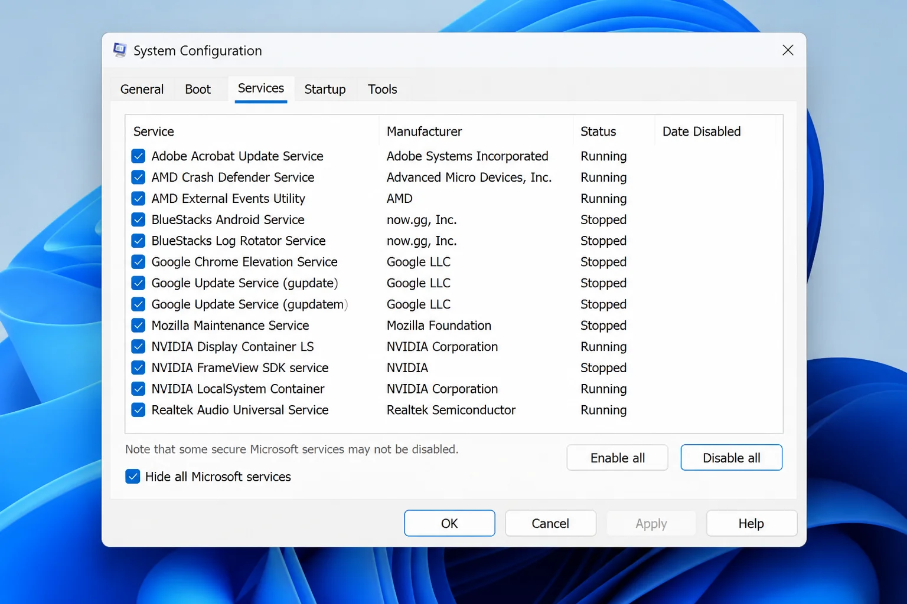Image resolution: width=907 pixels, height=604 pixels.
Task: Uncheck Google Chrome Elevation Service
Action: point(138,262)
